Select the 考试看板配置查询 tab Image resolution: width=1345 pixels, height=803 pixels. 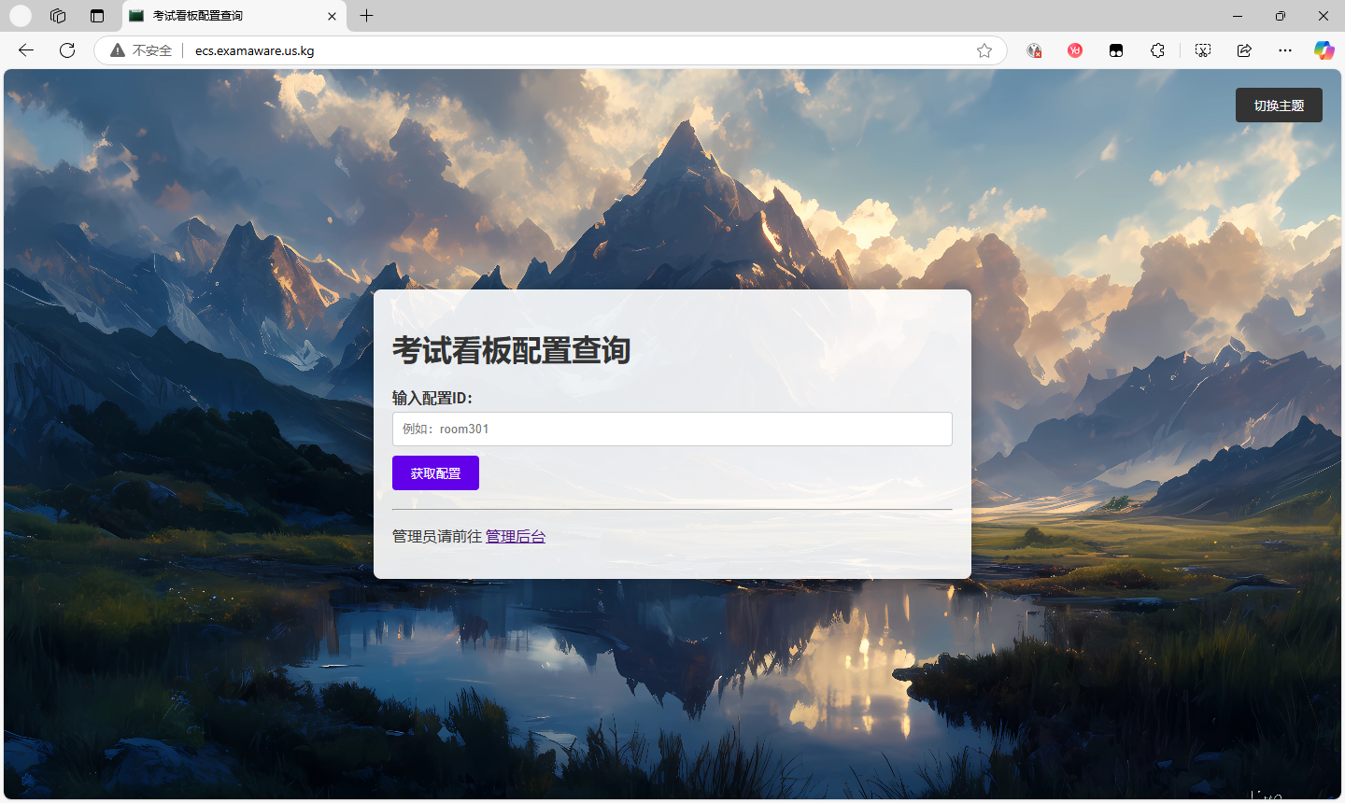pyautogui.click(x=224, y=16)
